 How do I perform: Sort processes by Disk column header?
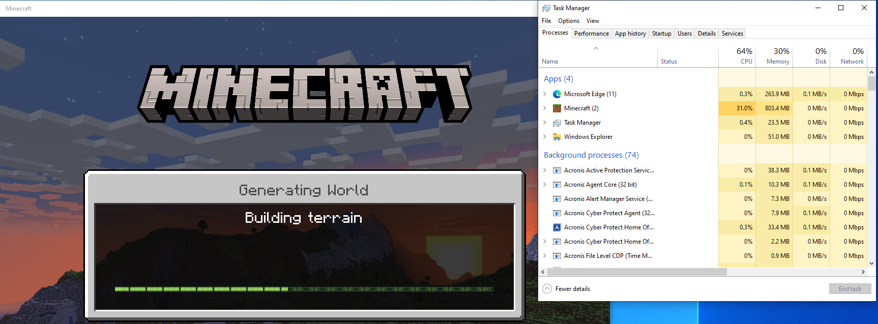(811, 56)
